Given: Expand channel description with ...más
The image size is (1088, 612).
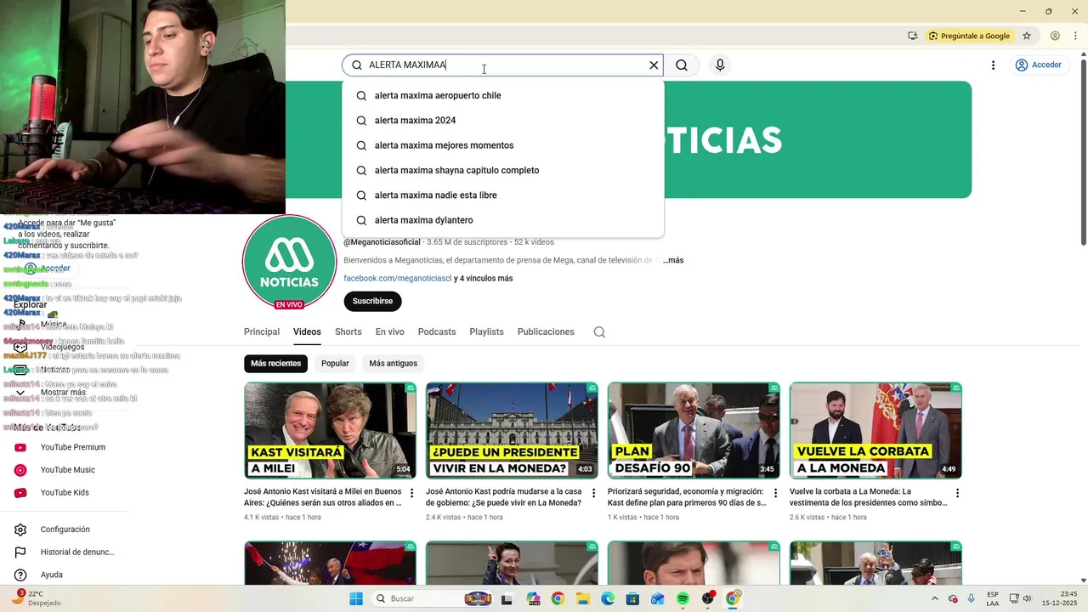Looking at the screenshot, I should coord(672,260).
